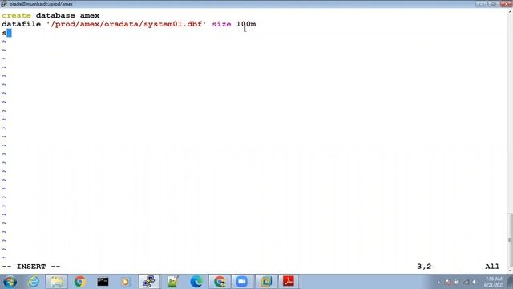The image size is (513, 289).
Task: Click the word 'database' in line one
Action: coord(55,15)
